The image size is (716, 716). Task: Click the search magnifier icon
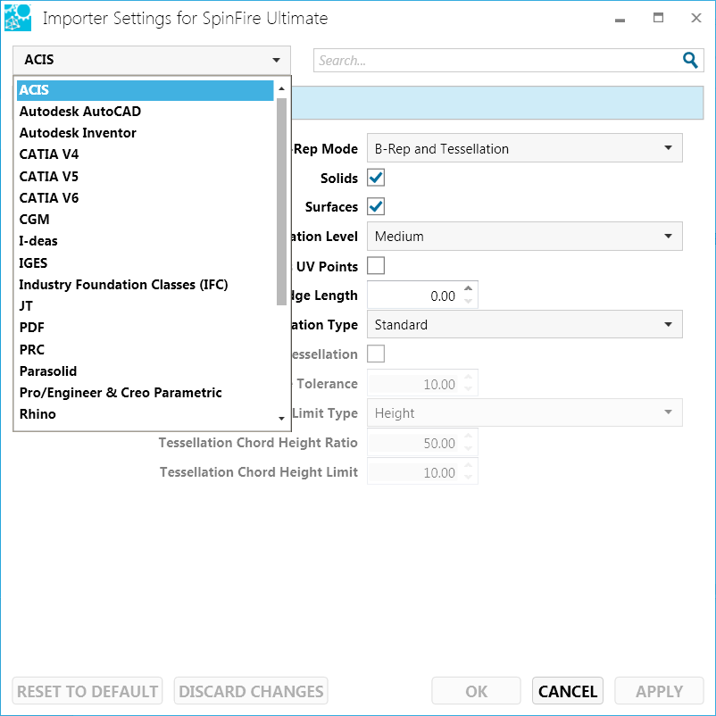689,60
